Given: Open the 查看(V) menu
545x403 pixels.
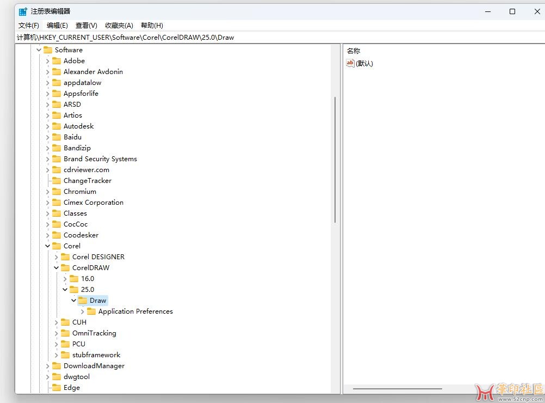Looking at the screenshot, I should coord(86,26).
